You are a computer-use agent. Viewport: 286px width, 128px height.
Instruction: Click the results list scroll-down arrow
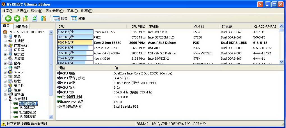click(281, 62)
